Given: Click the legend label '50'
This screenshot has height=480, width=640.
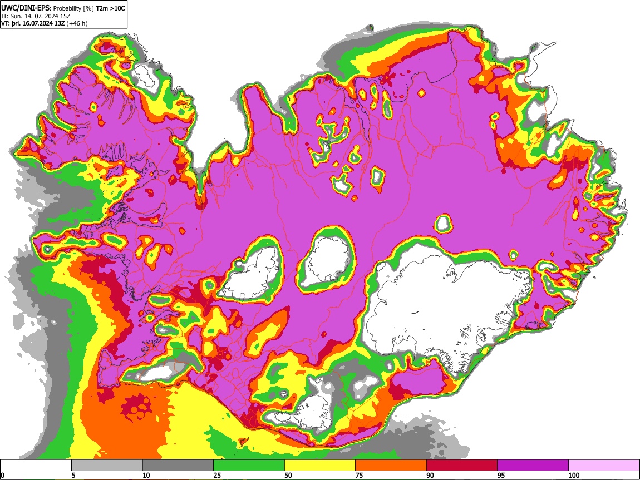Looking at the screenshot, I should pyautogui.click(x=288, y=476).
